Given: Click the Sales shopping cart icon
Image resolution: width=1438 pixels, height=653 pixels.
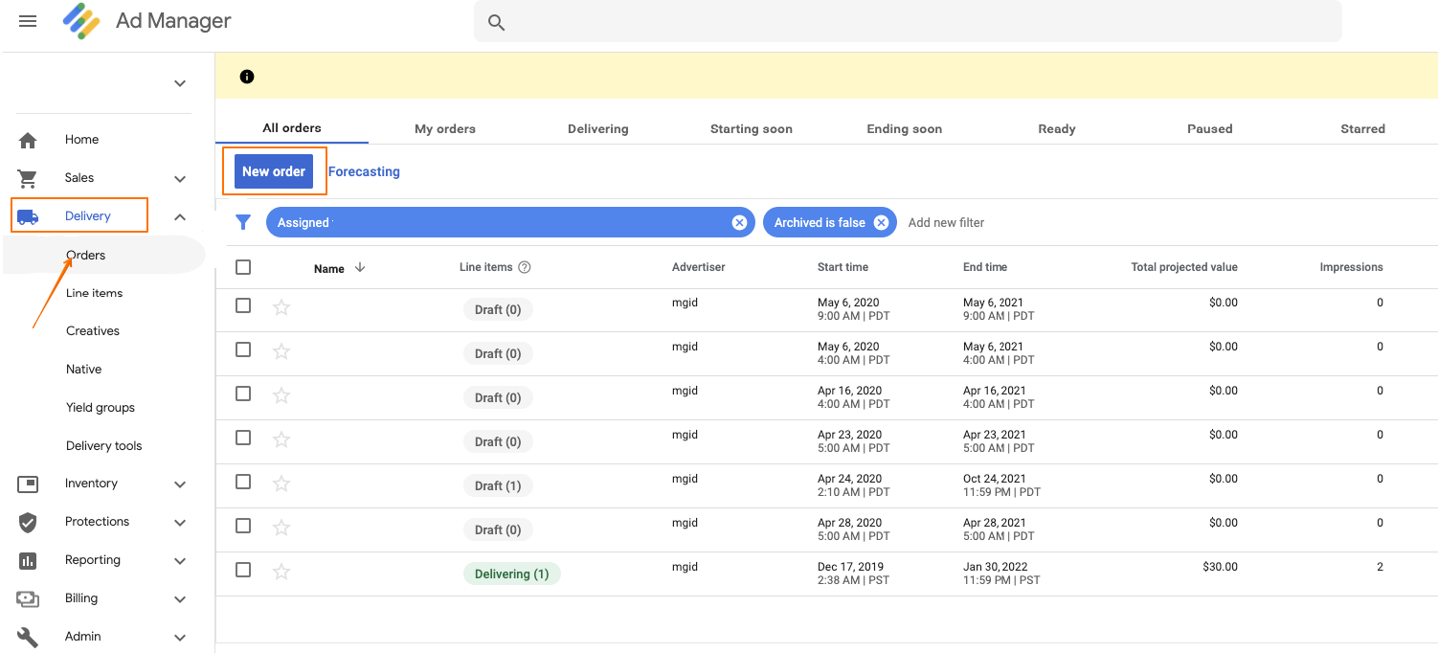Looking at the screenshot, I should point(28,178).
